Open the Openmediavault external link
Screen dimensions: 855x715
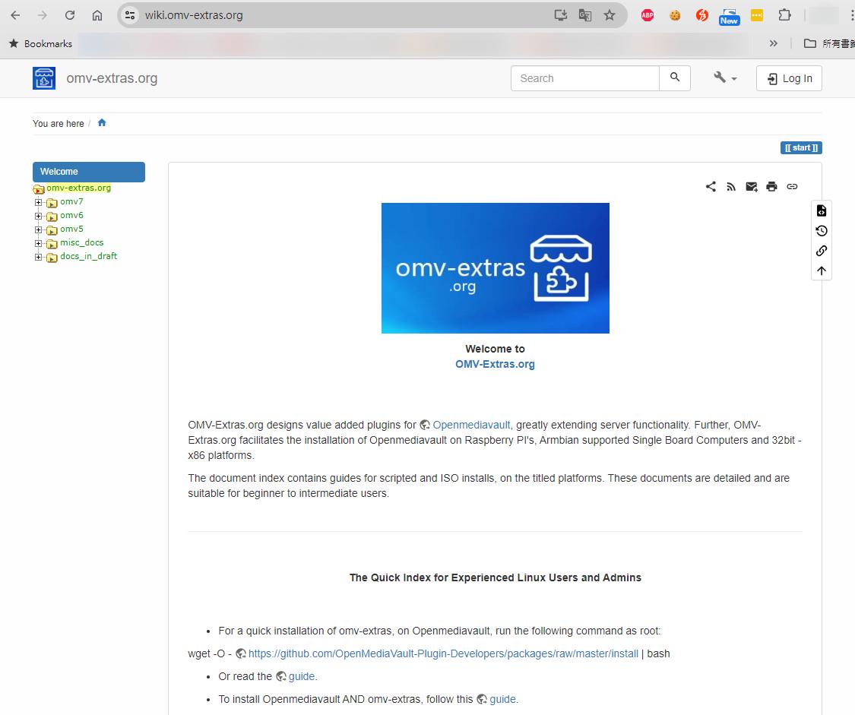pyautogui.click(x=471, y=425)
